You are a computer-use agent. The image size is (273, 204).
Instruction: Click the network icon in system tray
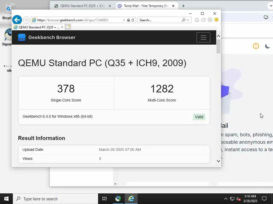[x=232, y=199]
